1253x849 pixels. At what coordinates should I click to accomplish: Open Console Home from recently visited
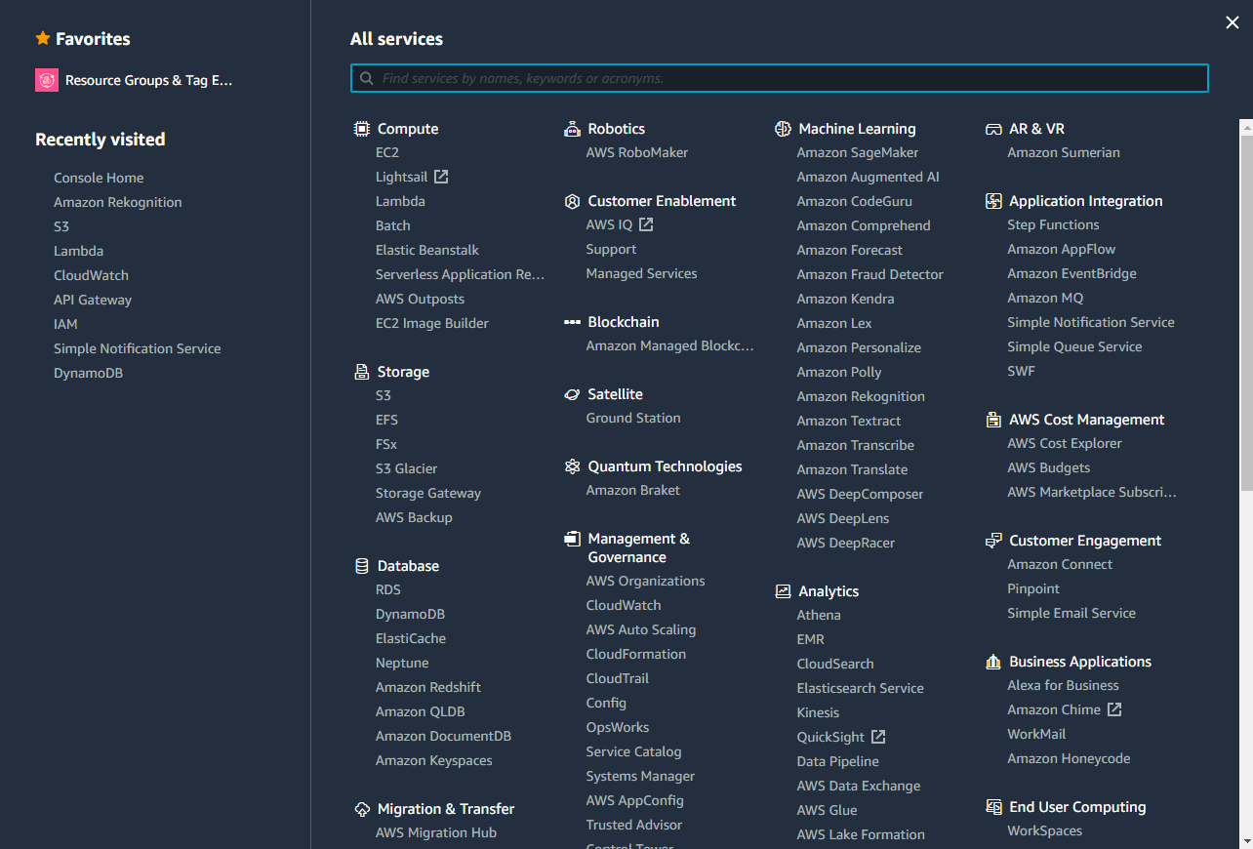99,178
